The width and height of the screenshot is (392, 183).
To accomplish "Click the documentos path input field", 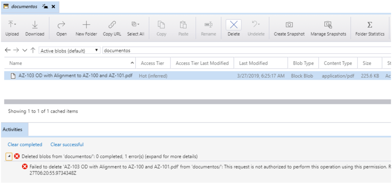I will [245, 51].
